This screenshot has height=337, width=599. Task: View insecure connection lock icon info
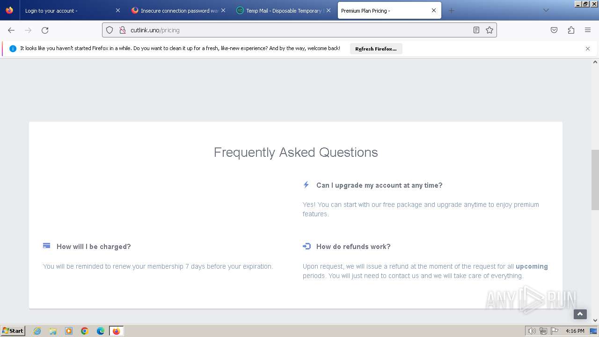(123, 30)
